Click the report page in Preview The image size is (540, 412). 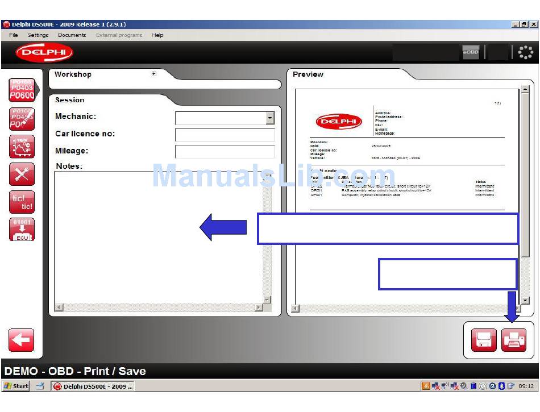(407, 196)
